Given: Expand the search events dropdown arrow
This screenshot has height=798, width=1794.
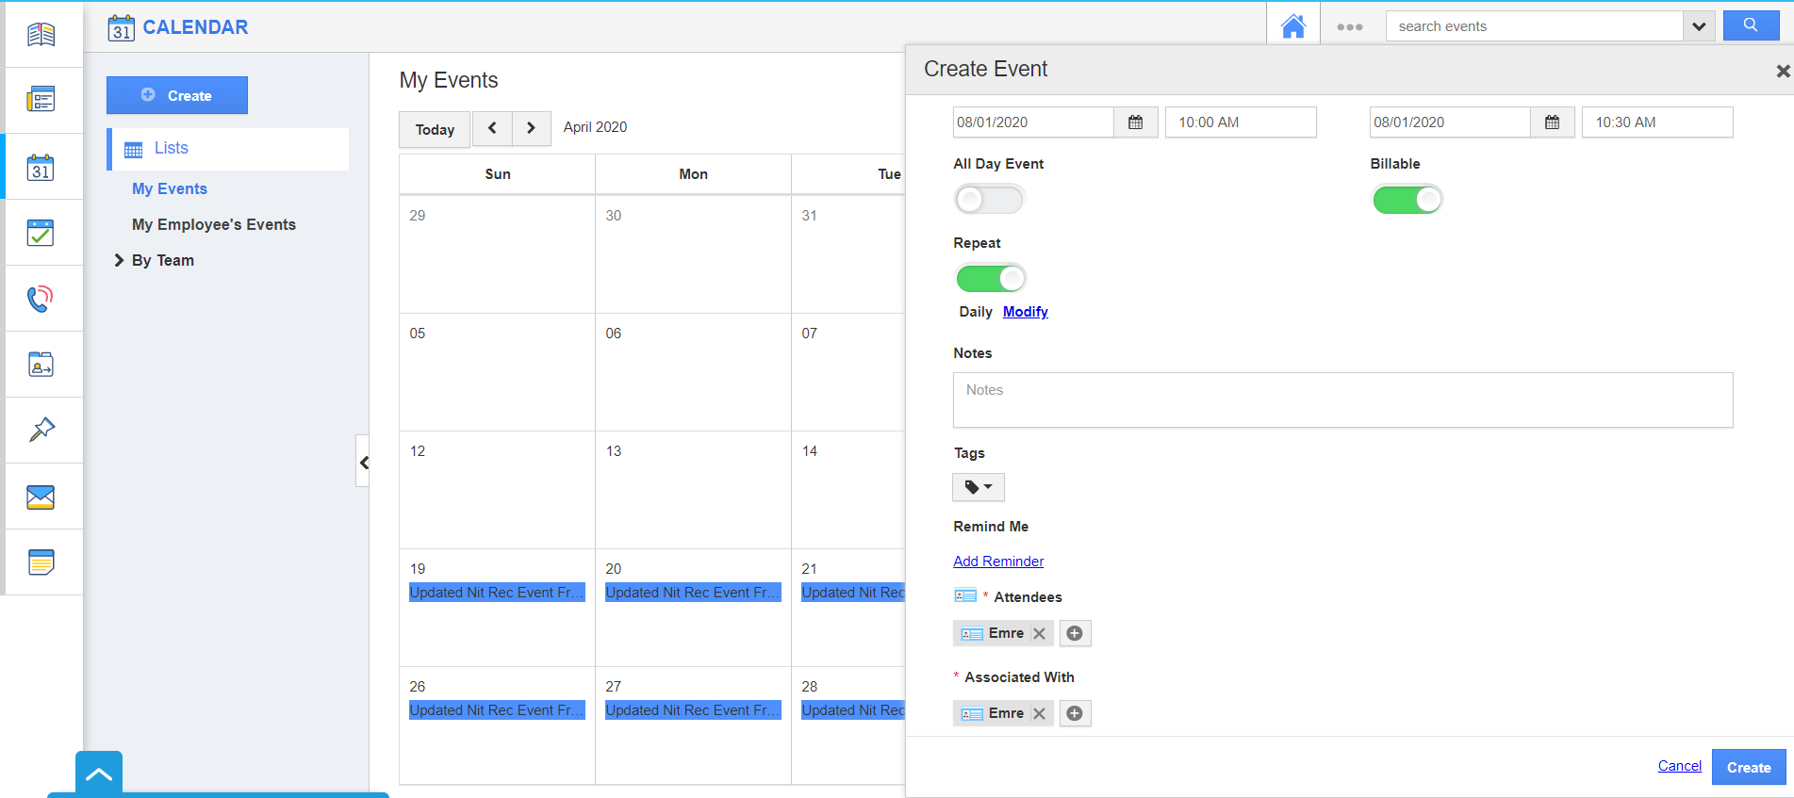Looking at the screenshot, I should click(1698, 26).
